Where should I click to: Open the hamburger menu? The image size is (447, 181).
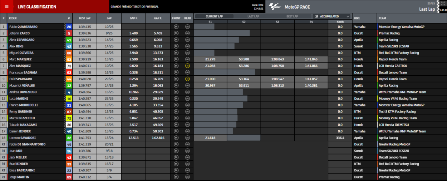click(6, 6)
